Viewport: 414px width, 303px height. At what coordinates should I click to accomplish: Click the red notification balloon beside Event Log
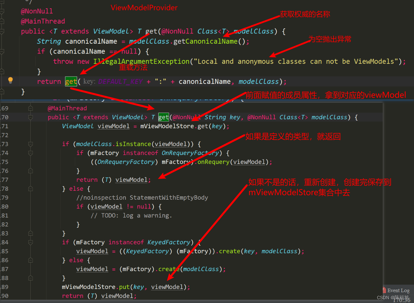385,290
